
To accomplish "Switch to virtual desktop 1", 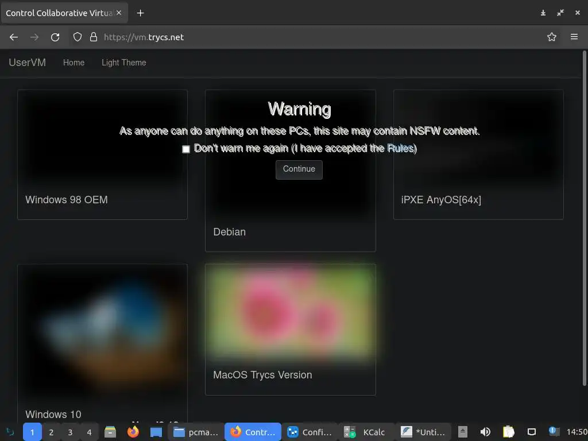I will [32, 432].
